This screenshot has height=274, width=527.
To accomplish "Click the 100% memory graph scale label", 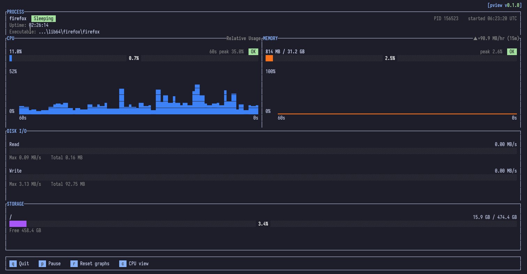I will (x=270, y=71).
